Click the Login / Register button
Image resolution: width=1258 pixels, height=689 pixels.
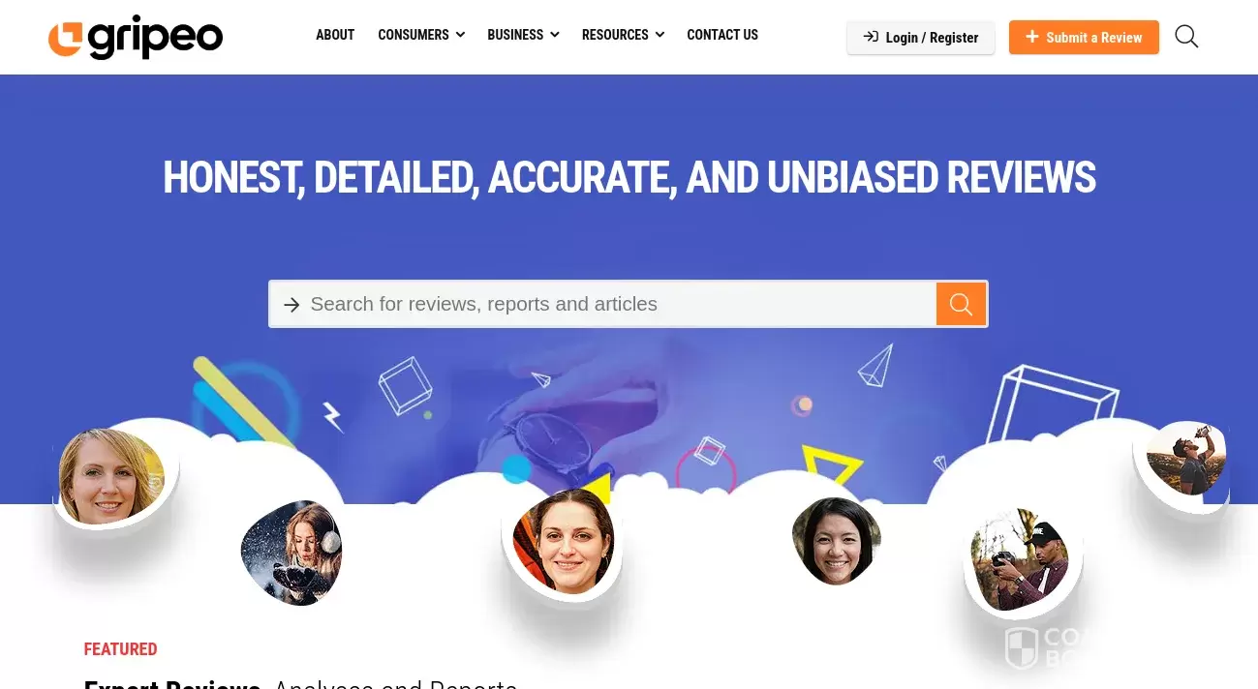click(921, 38)
